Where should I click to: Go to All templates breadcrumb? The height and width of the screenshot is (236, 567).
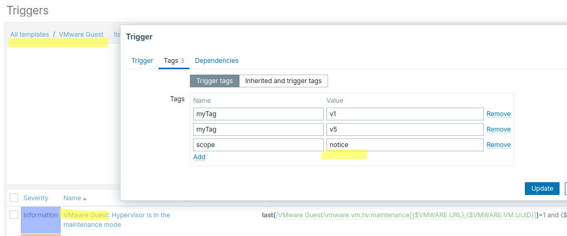tap(29, 35)
